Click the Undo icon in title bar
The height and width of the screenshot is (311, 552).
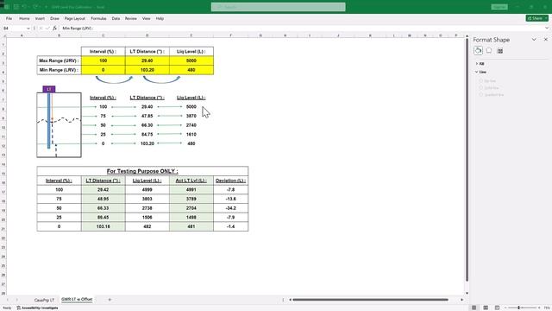point(25,7)
